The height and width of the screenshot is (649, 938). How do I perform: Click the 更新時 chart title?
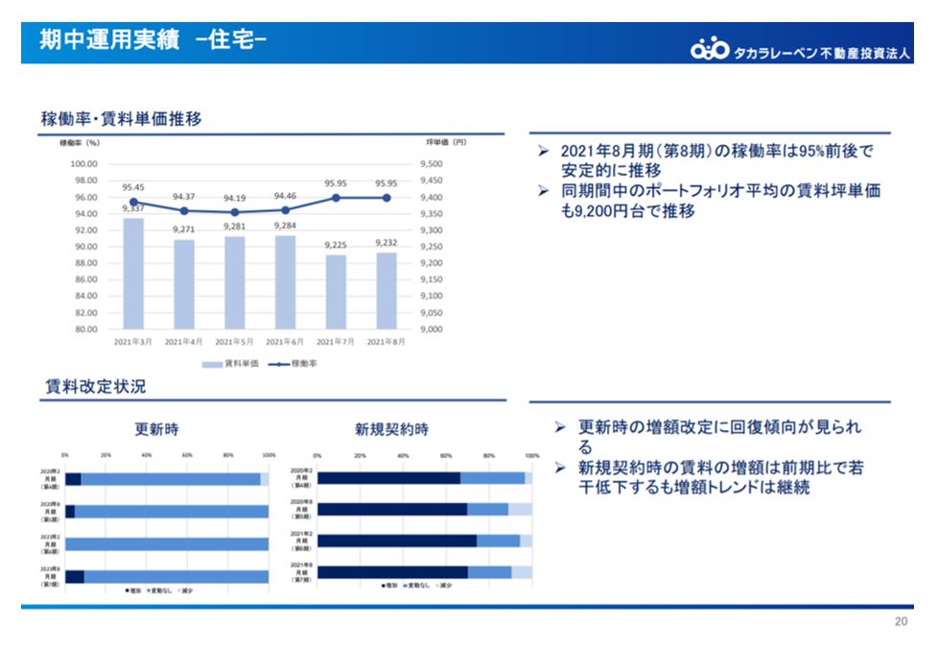[156, 429]
